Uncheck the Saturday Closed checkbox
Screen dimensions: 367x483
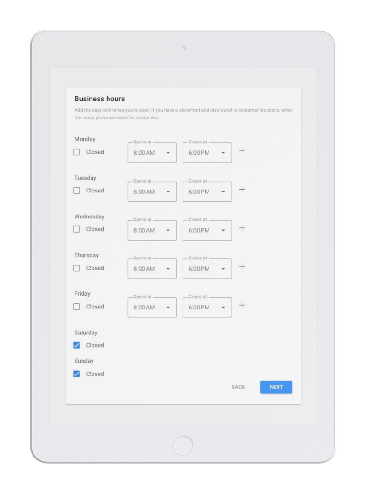pyautogui.click(x=76, y=345)
